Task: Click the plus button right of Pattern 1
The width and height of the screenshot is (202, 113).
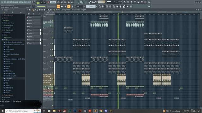Action: (x=97, y=6)
